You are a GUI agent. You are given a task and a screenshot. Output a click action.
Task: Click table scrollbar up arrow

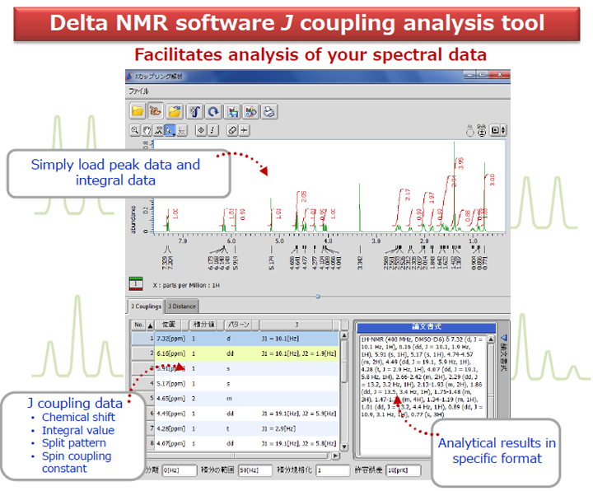coord(344,335)
